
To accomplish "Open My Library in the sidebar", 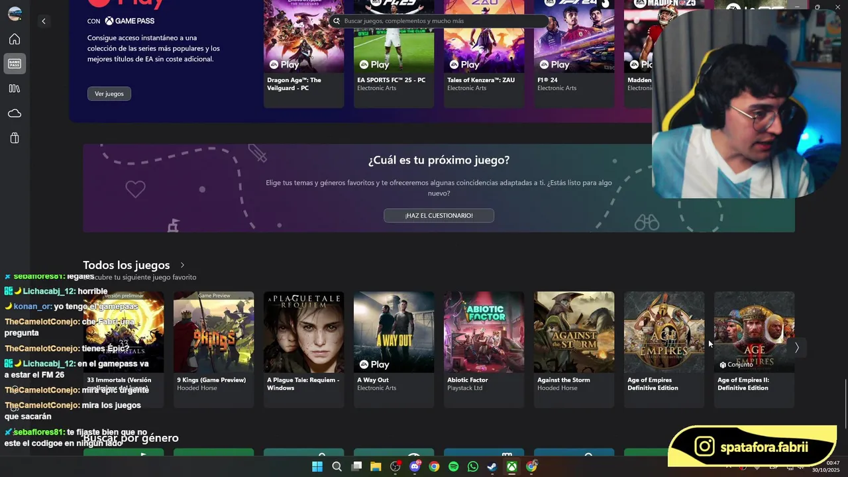I will [14, 89].
